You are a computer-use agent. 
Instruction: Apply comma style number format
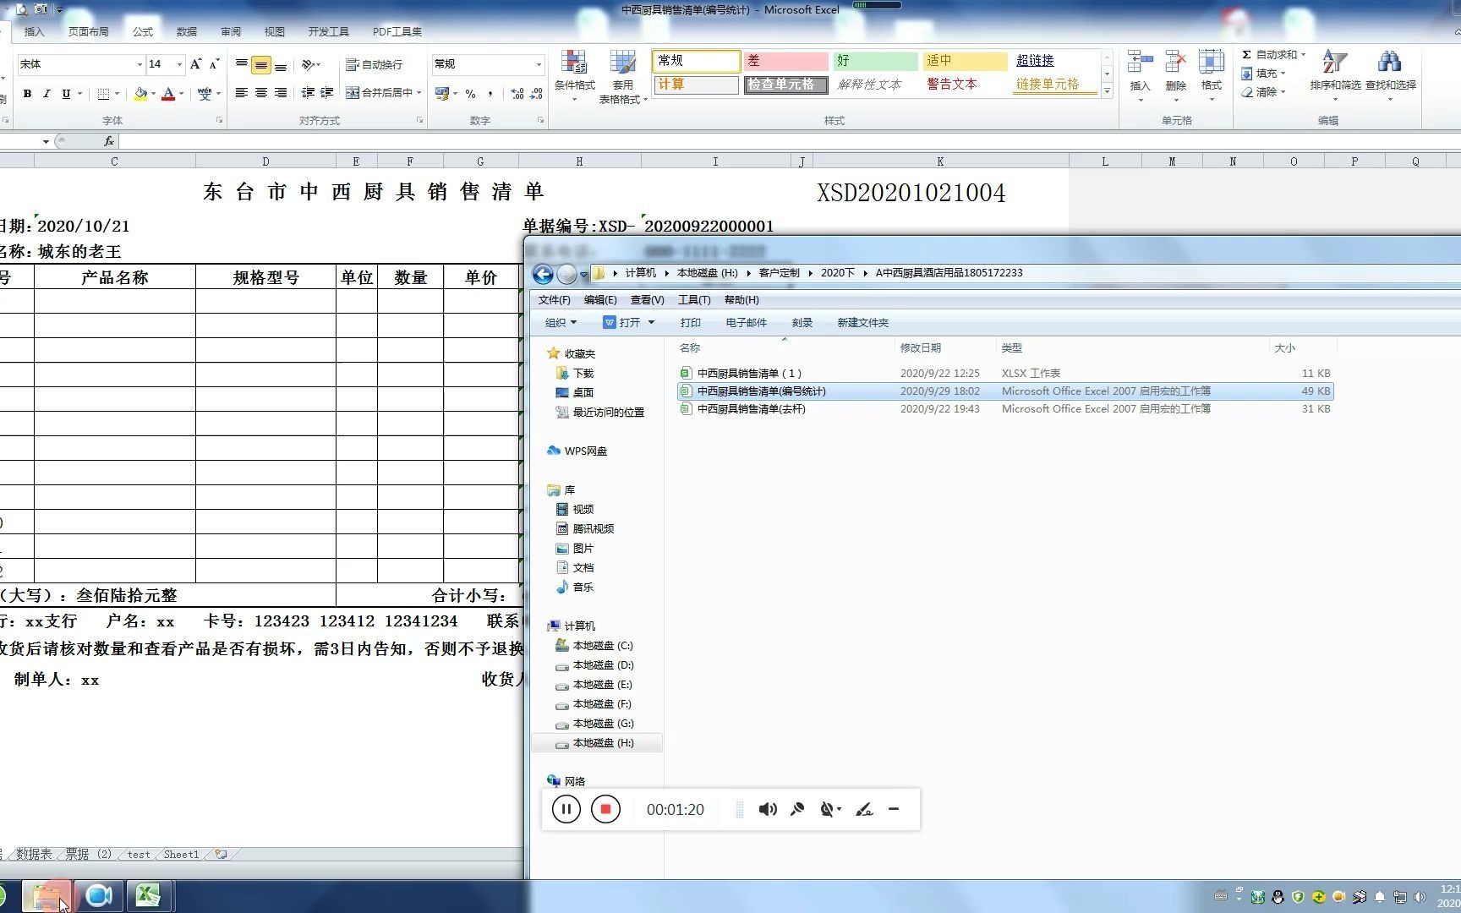(490, 94)
